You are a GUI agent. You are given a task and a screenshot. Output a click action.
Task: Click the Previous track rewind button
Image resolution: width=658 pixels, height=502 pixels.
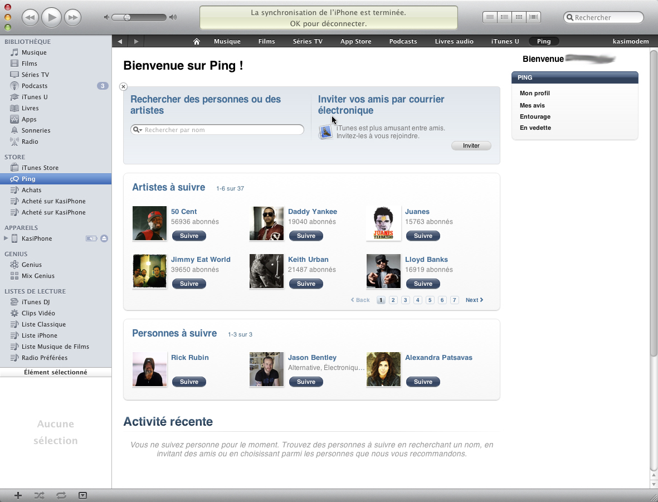click(30, 18)
